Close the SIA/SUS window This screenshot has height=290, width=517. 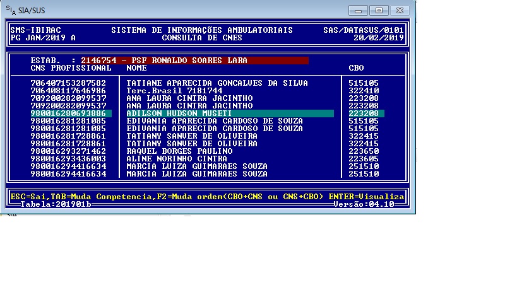click(400, 10)
